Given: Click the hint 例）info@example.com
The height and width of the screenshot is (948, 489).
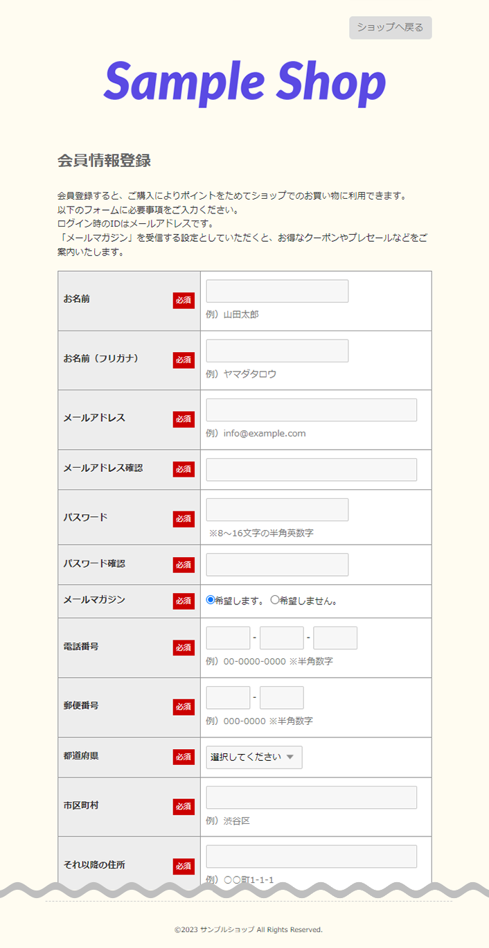Looking at the screenshot, I should coord(256,433).
